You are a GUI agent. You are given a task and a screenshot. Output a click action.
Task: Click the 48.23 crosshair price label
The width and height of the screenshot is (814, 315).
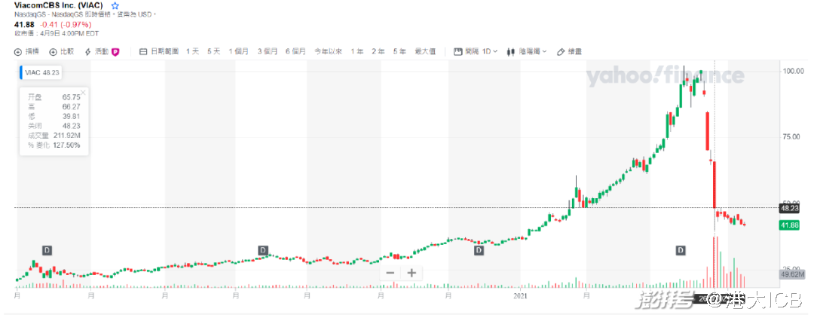tap(791, 208)
